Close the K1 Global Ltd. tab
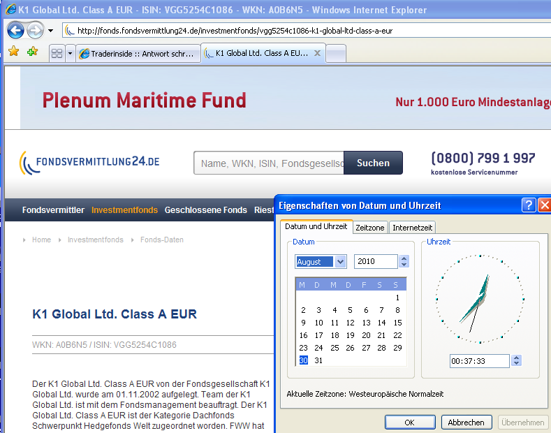The height and width of the screenshot is (433, 551). (x=317, y=53)
